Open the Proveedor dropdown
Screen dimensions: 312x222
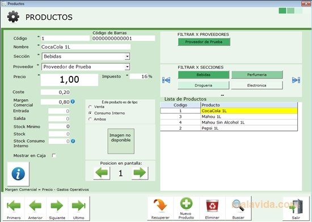coord(127,67)
